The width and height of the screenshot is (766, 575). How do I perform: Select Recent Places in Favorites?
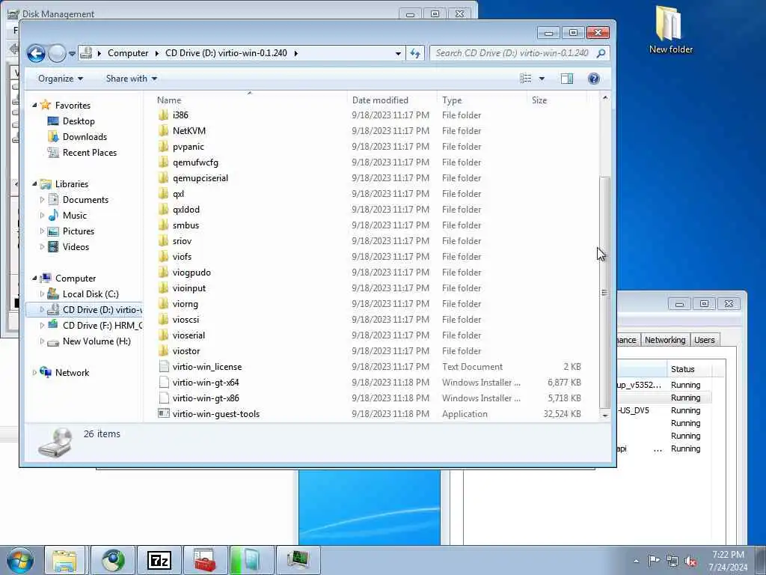90,153
